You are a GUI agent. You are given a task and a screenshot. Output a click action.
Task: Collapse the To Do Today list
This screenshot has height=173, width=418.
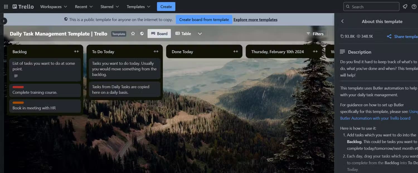pyautogui.click(x=156, y=52)
